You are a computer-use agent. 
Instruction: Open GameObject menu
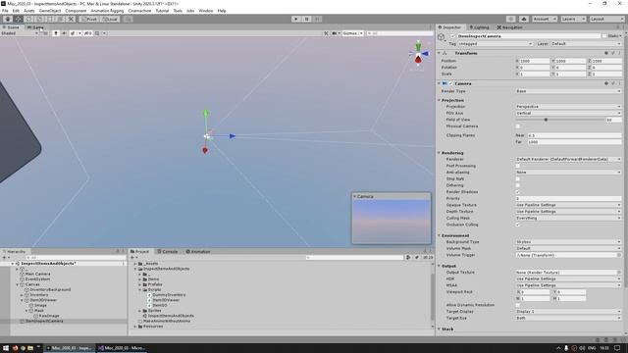[x=50, y=11]
